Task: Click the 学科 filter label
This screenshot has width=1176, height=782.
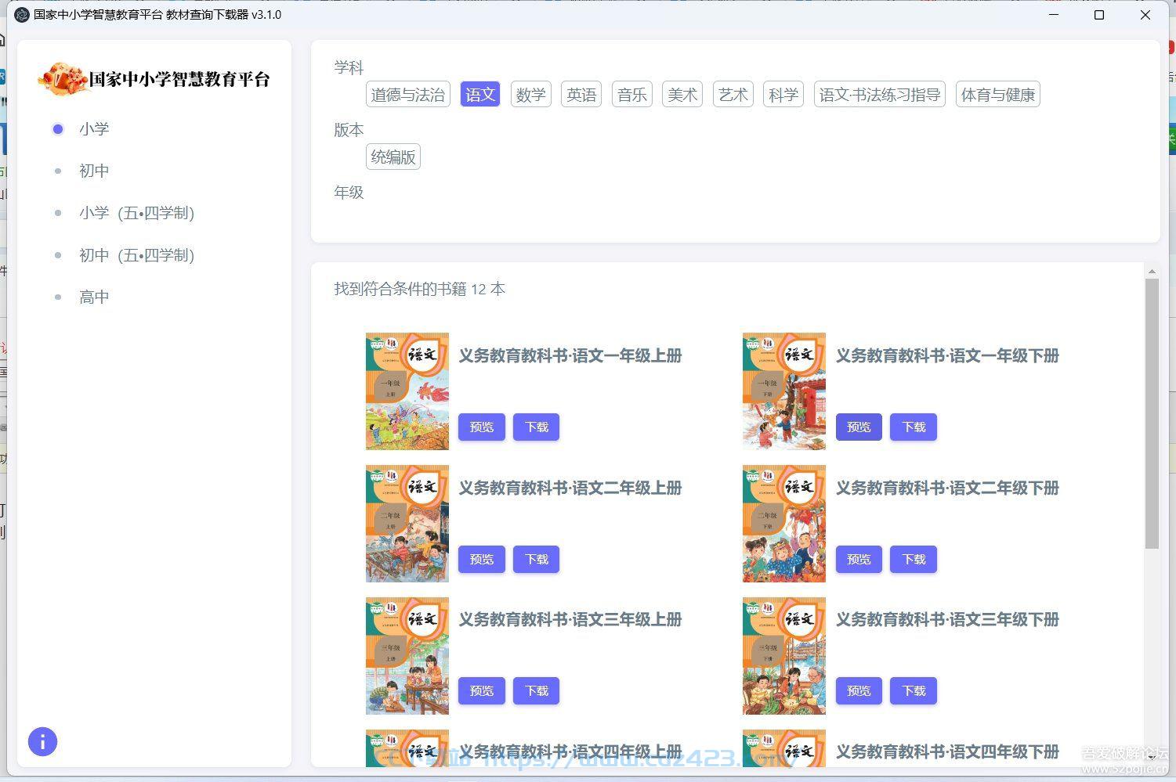Action: 349,67
